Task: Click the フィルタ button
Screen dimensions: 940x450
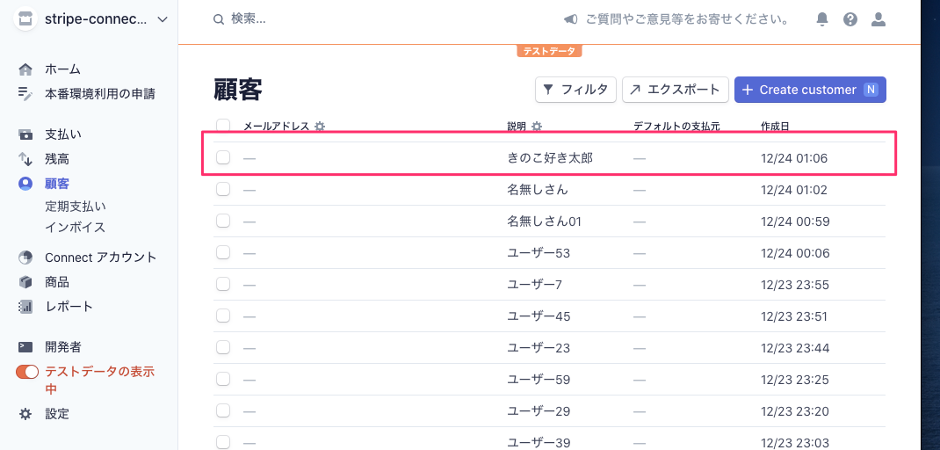Action: pyautogui.click(x=575, y=90)
